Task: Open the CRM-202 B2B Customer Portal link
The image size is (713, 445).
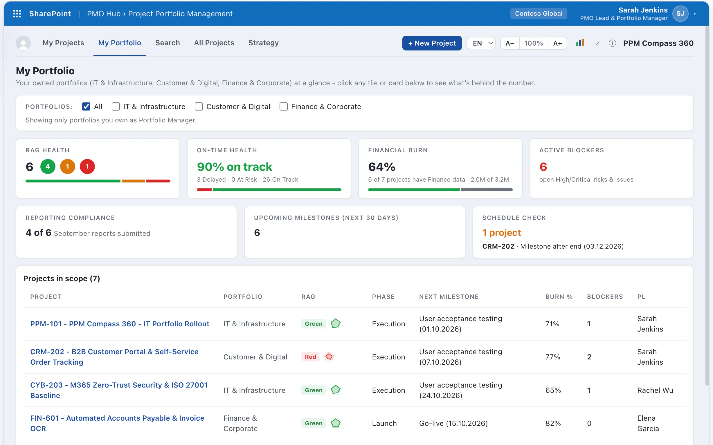Action: 114,357
